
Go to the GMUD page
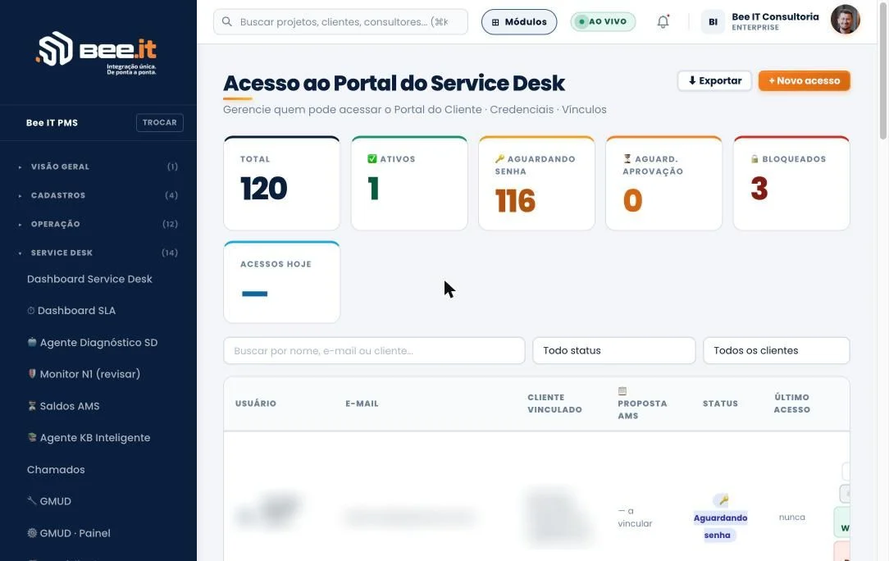tap(55, 501)
